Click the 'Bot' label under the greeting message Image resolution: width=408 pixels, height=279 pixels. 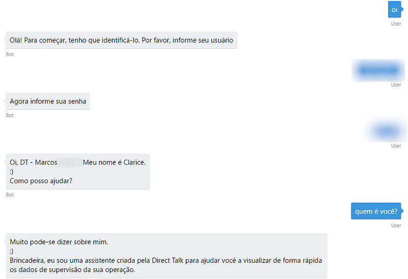tap(10, 54)
